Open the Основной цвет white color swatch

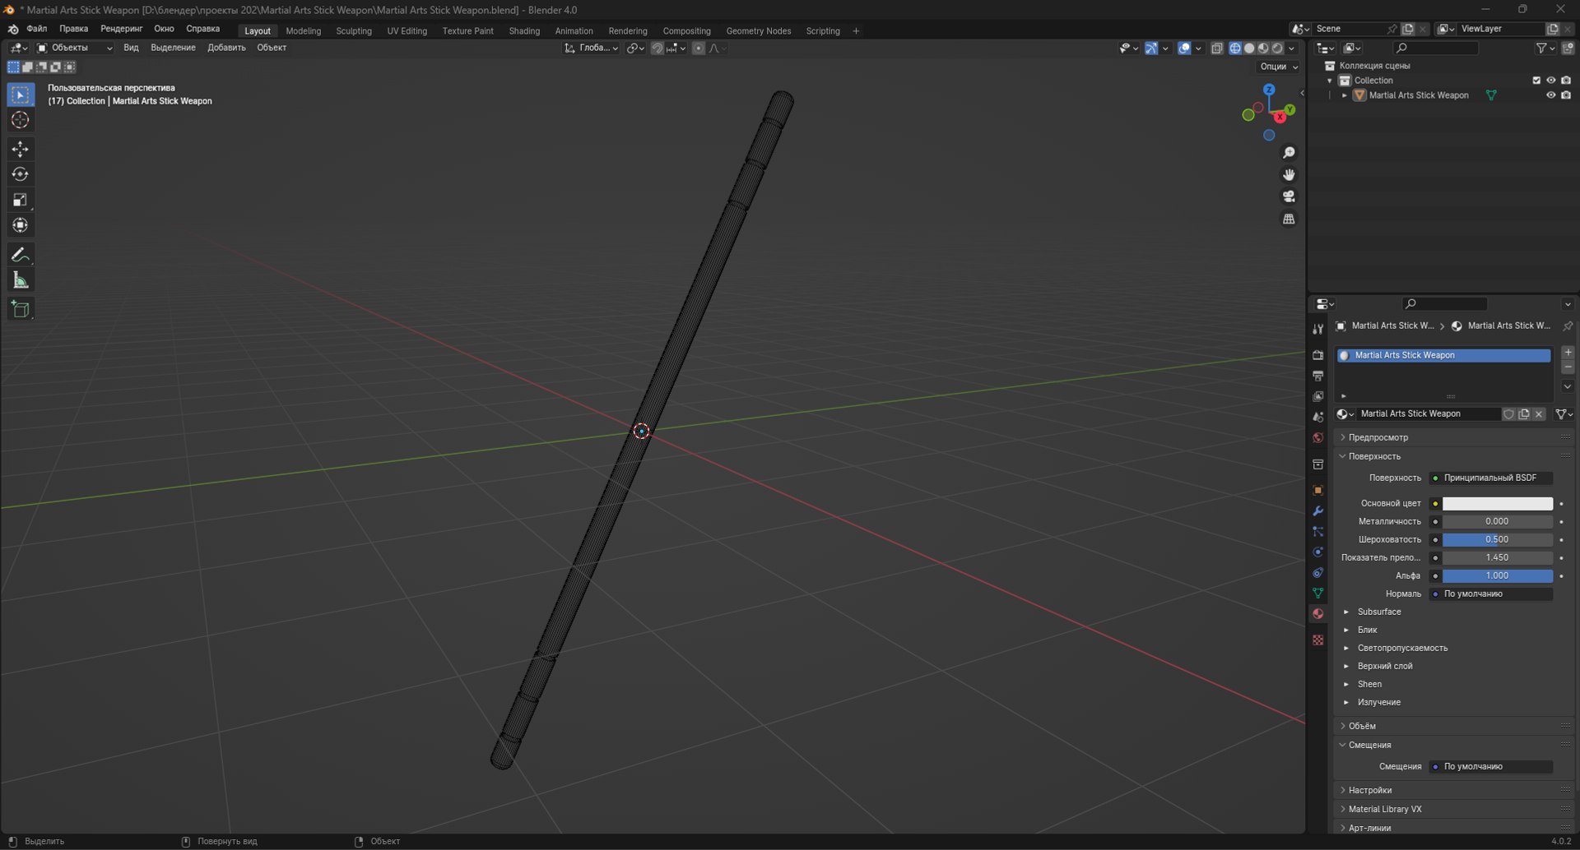[x=1497, y=503]
